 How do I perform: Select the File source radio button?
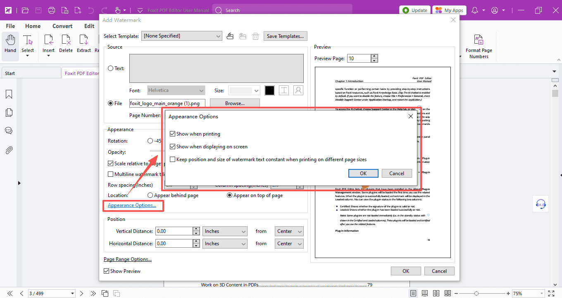(111, 103)
